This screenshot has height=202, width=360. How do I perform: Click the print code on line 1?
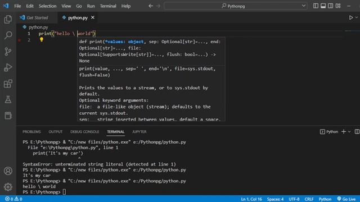coord(67,34)
